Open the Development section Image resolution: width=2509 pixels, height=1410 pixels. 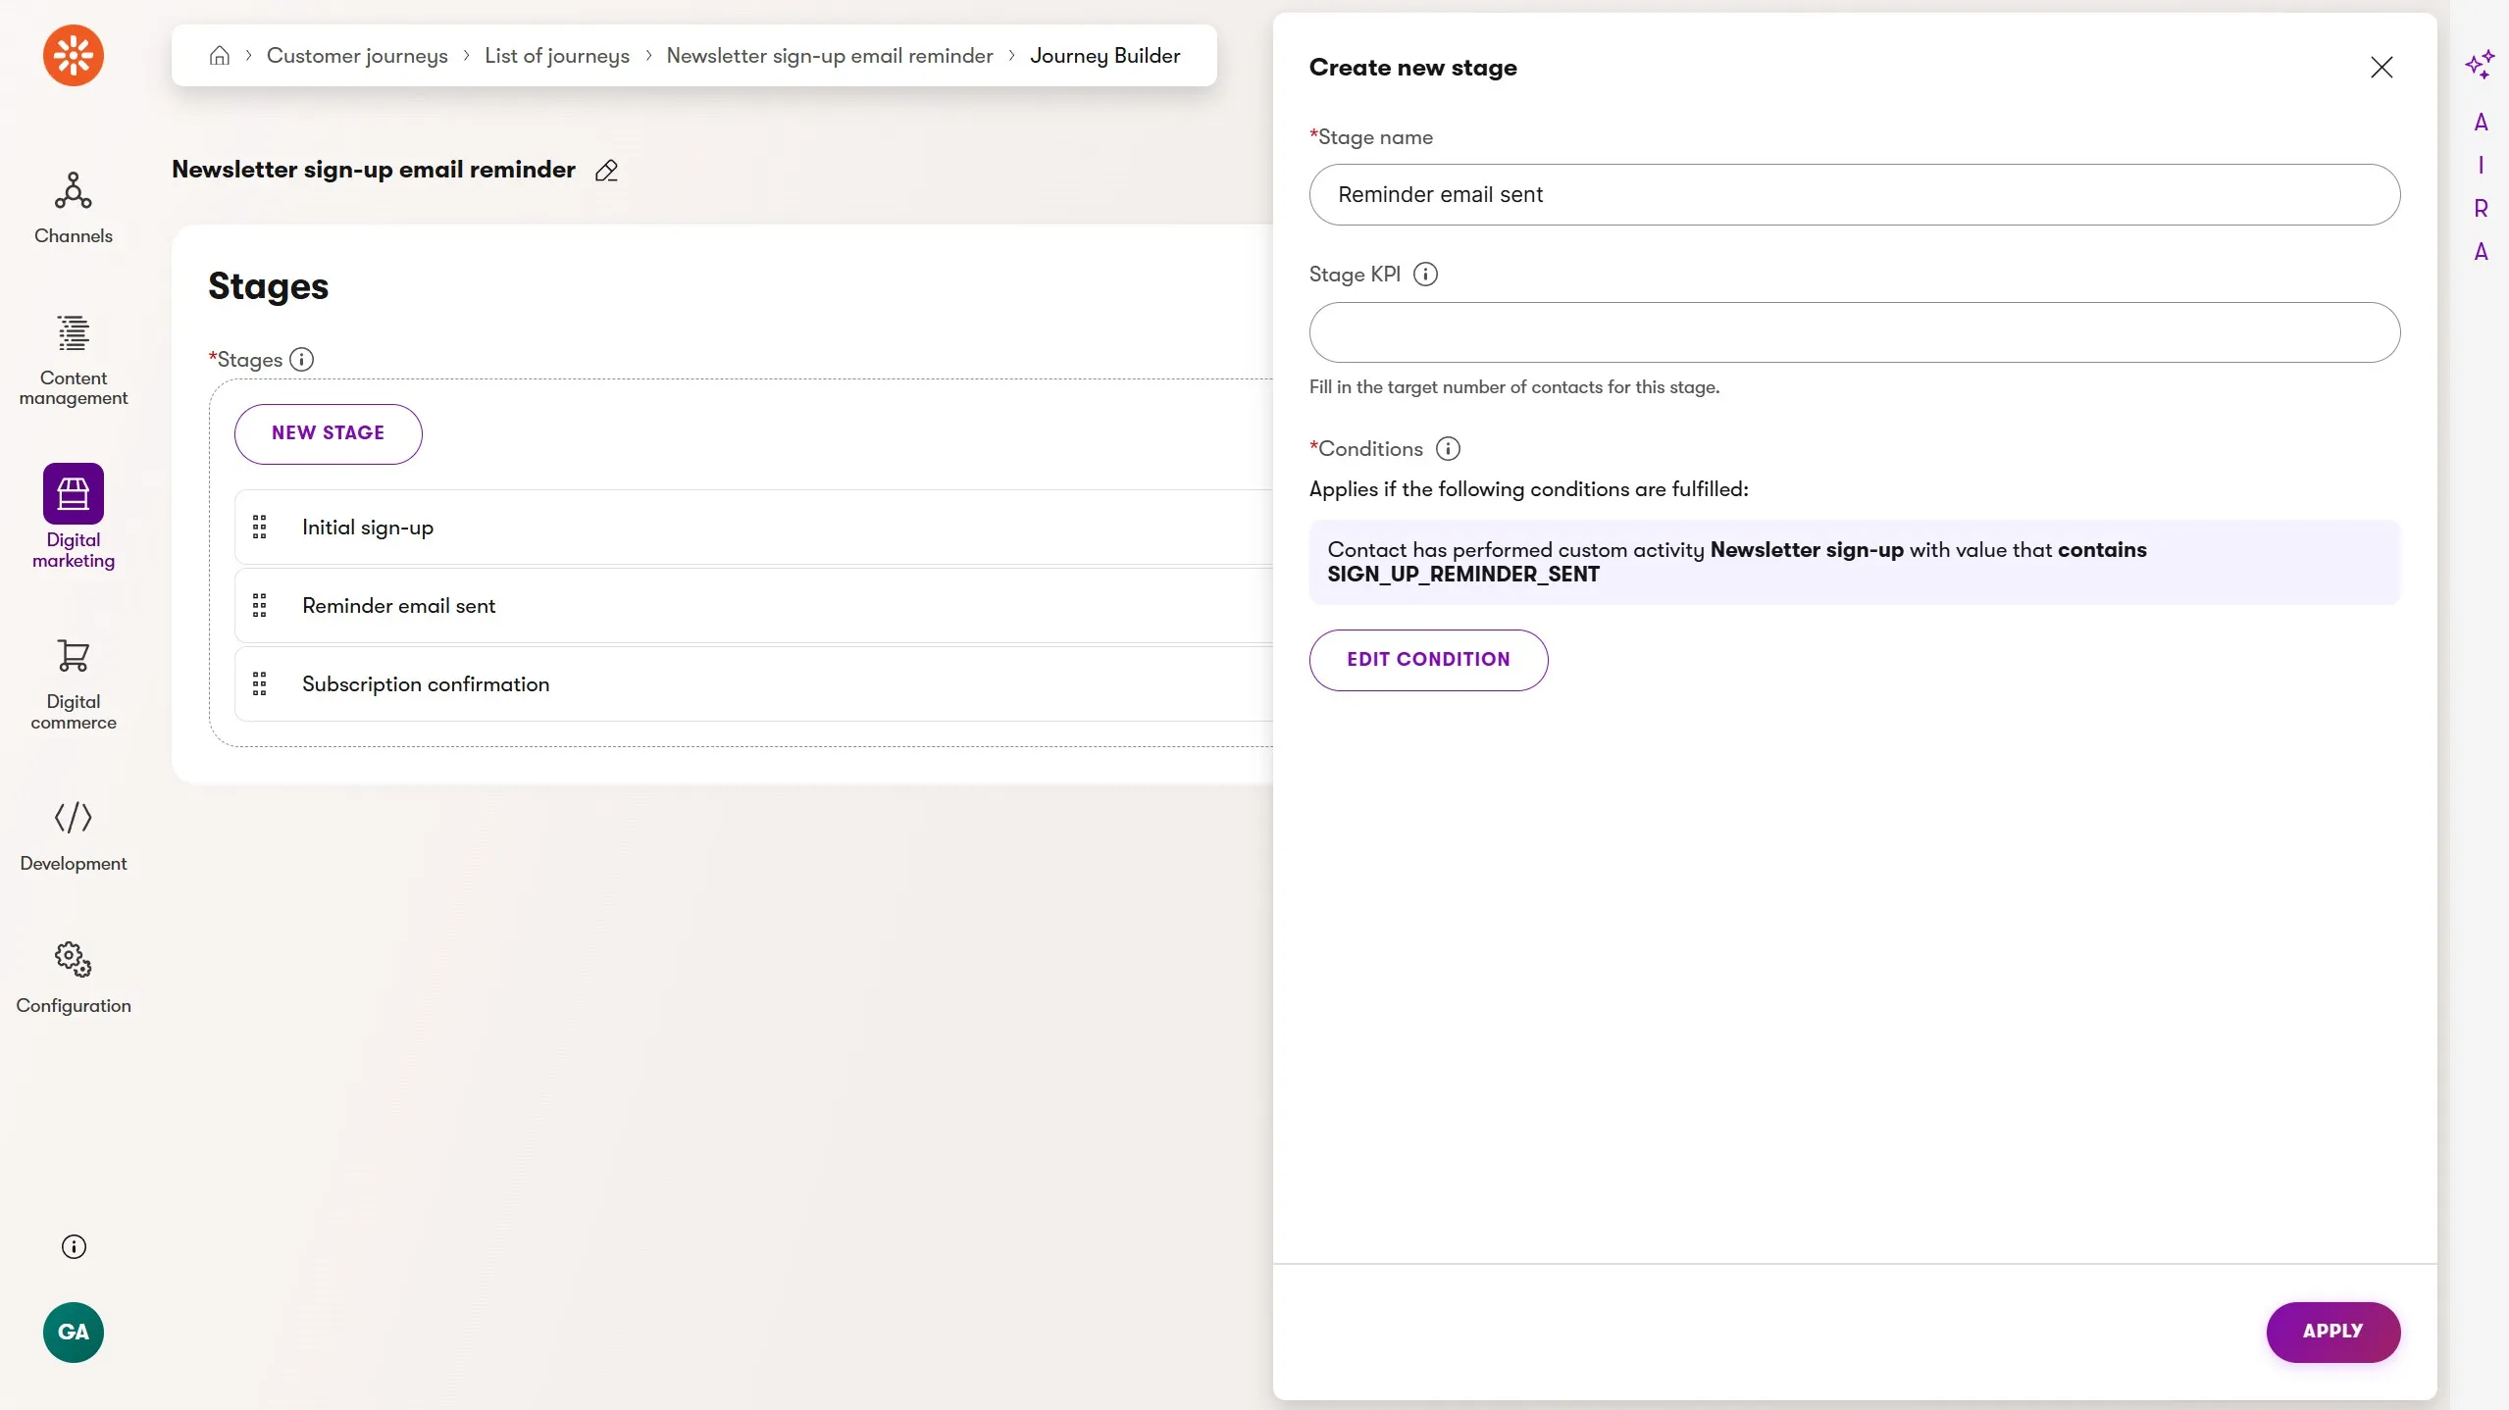74,834
